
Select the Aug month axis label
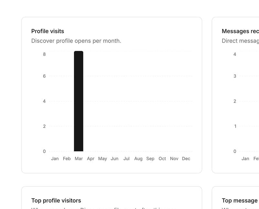tap(138, 159)
